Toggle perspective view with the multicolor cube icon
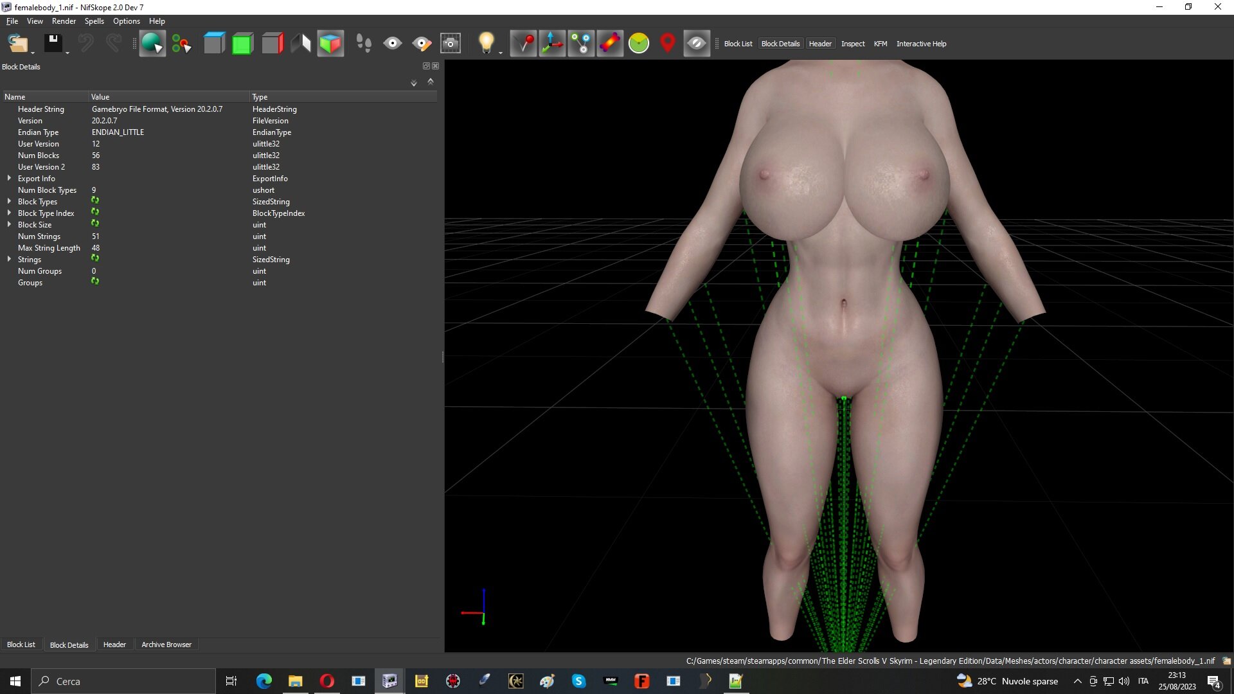This screenshot has height=694, width=1234. coord(330,44)
